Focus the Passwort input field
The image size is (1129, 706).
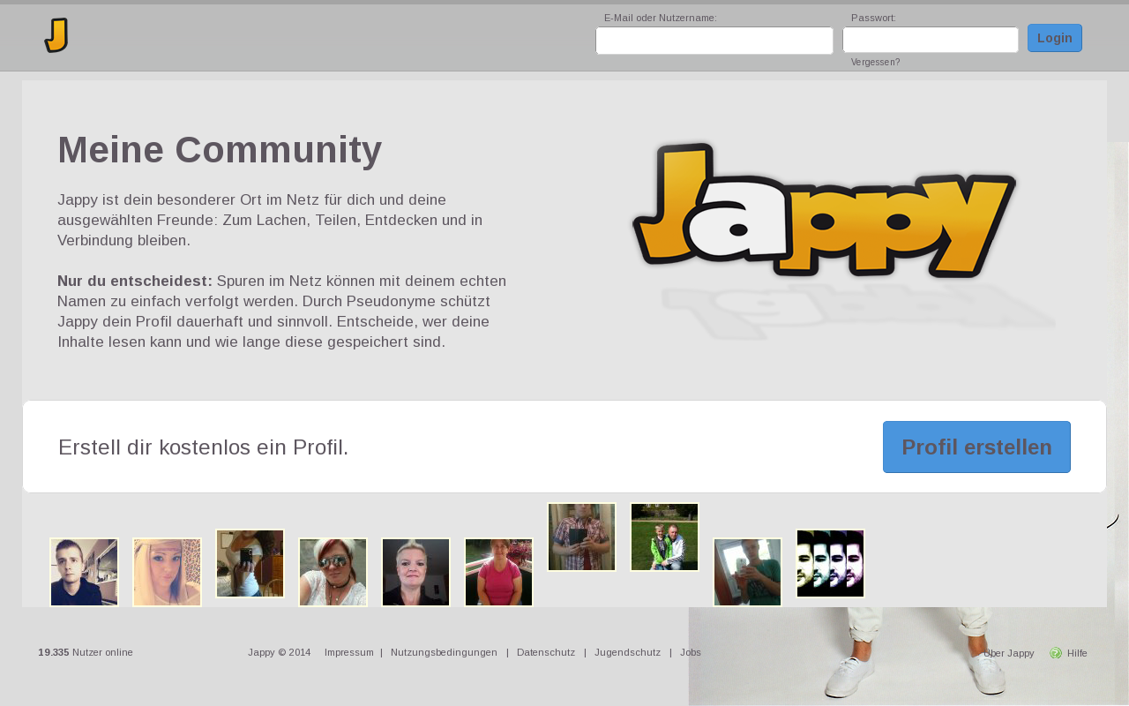(931, 40)
